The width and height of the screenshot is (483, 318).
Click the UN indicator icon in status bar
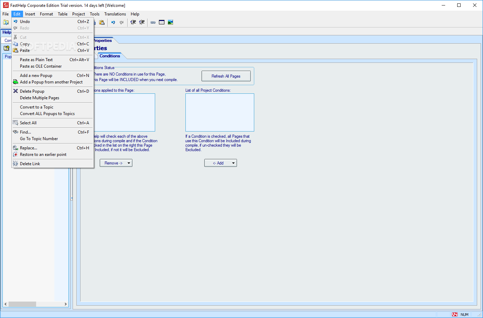[x=455, y=315]
